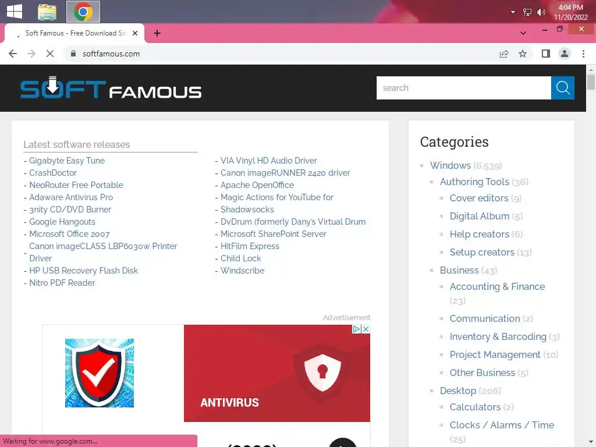Open Apache OpenOffice link
Viewport: 596px width, 447px height.
257,185
